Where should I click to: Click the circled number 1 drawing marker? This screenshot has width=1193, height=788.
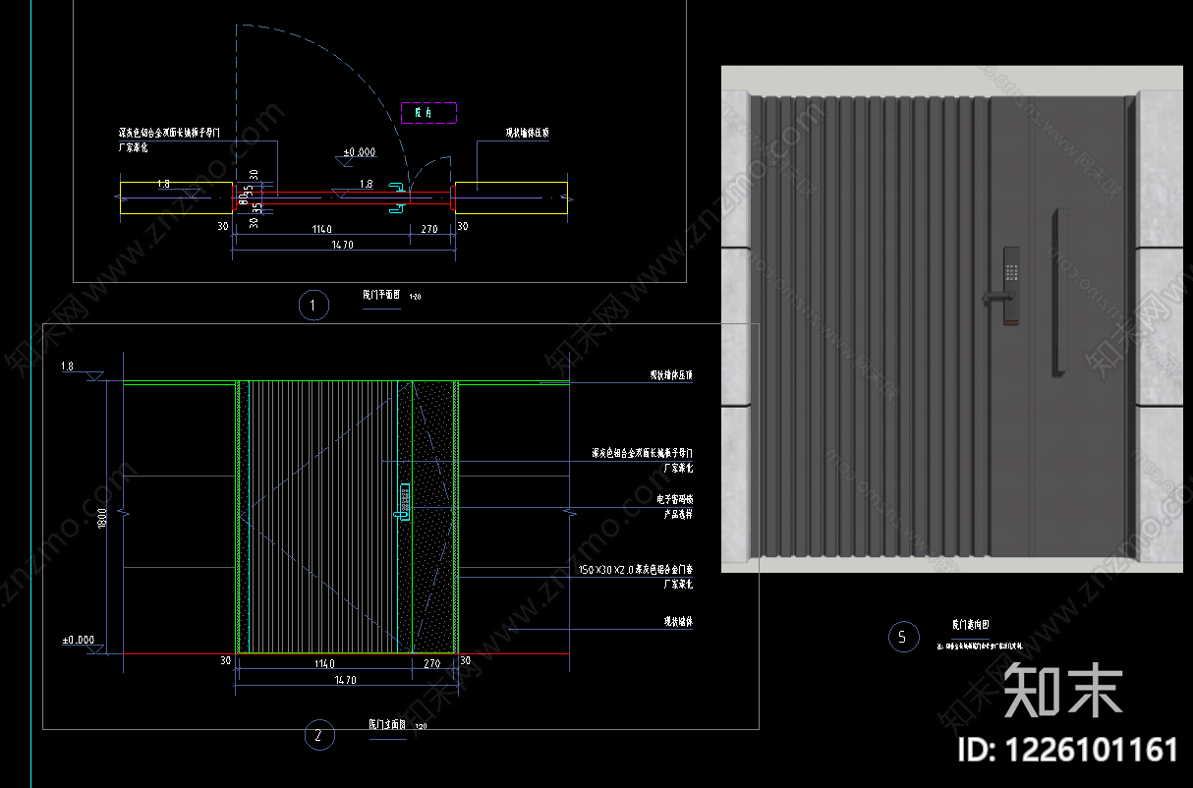point(312,306)
